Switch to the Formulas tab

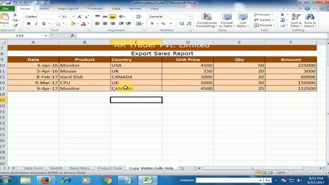coord(95,9)
